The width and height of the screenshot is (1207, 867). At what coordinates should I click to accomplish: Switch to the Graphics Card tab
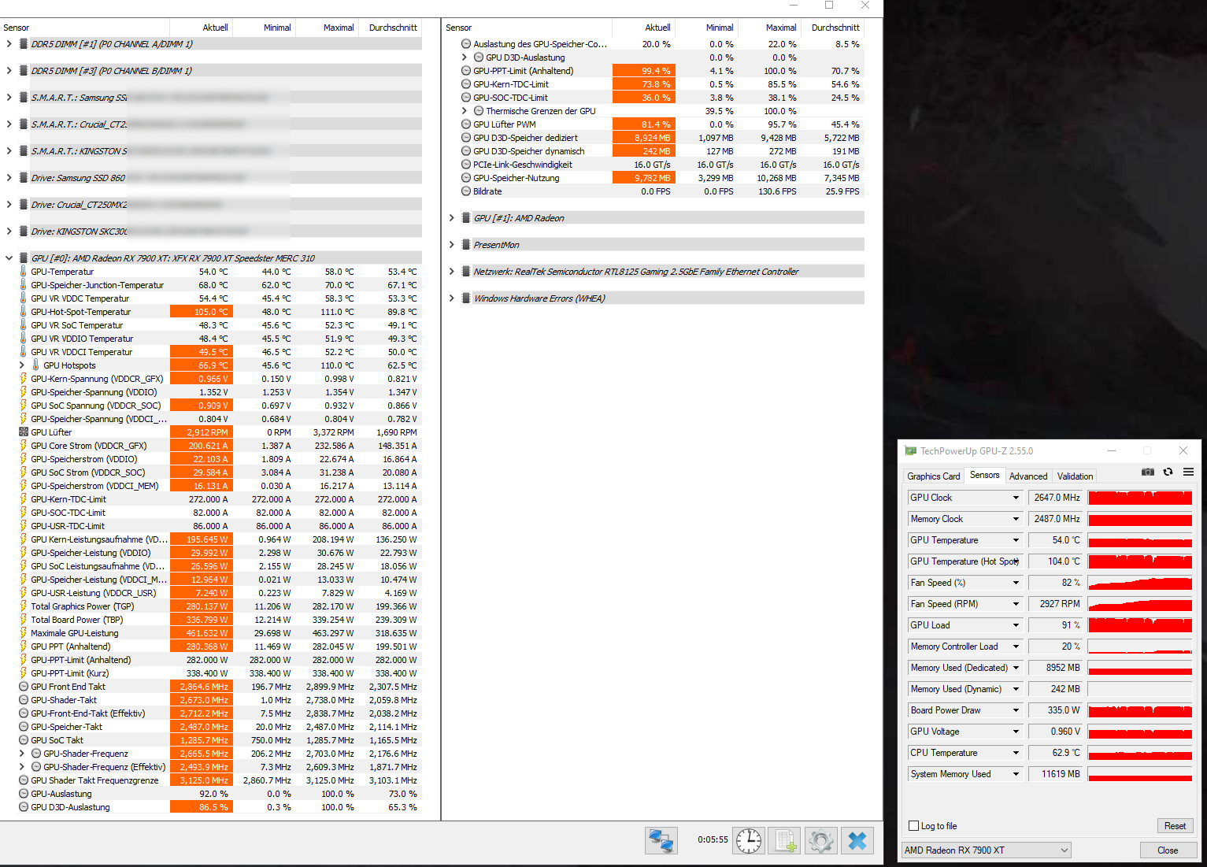point(933,476)
